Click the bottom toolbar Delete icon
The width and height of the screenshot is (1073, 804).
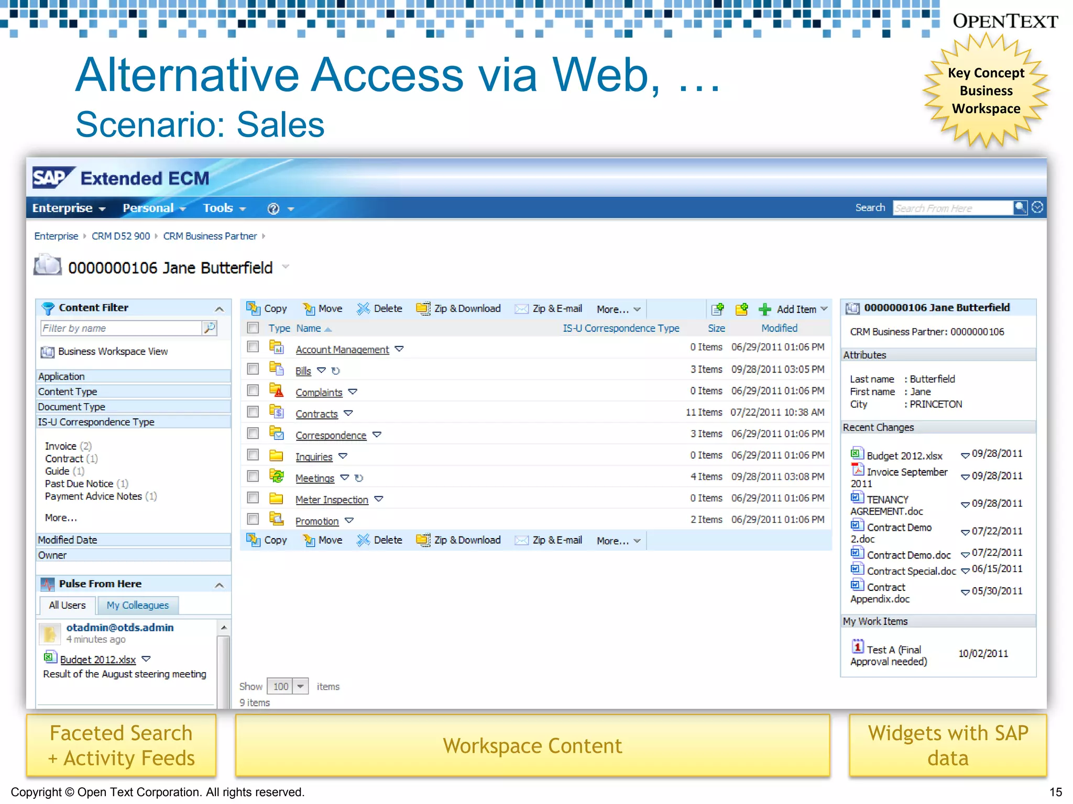click(x=363, y=540)
